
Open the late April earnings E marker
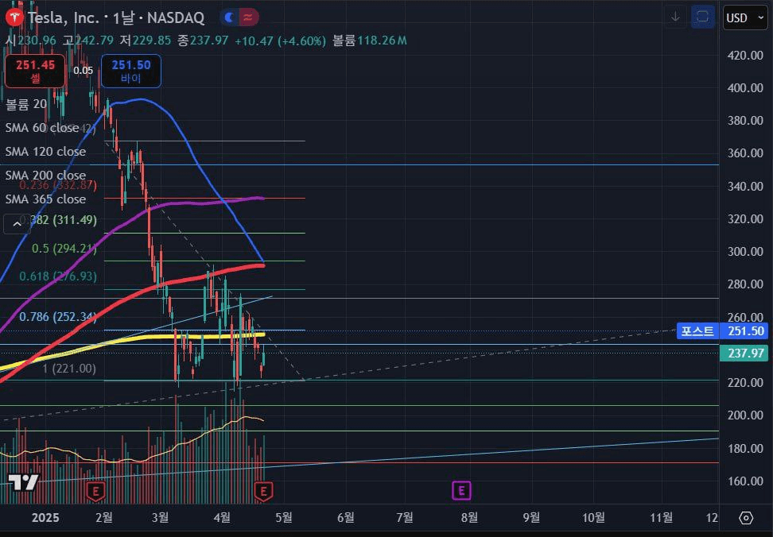[x=263, y=491]
